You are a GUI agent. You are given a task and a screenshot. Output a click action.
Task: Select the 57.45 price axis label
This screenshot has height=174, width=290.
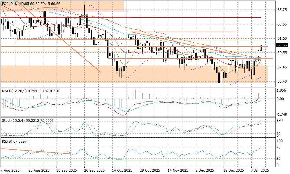(x=282, y=67)
